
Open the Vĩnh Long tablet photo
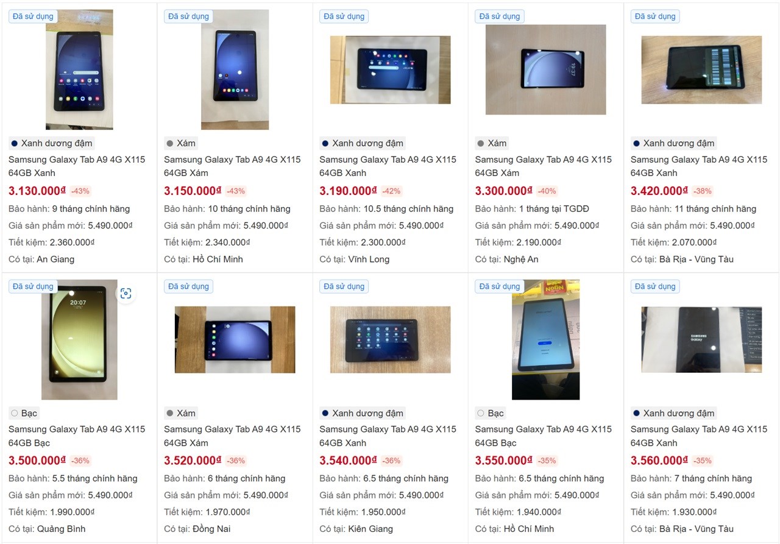pyautogui.click(x=391, y=69)
